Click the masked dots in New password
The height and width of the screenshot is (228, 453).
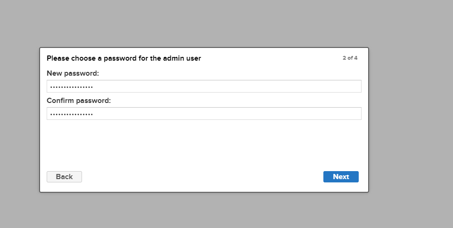click(71, 87)
